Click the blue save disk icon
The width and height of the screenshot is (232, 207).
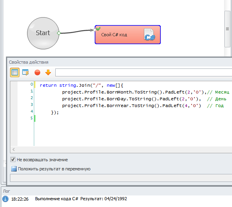[x=14, y=169]
